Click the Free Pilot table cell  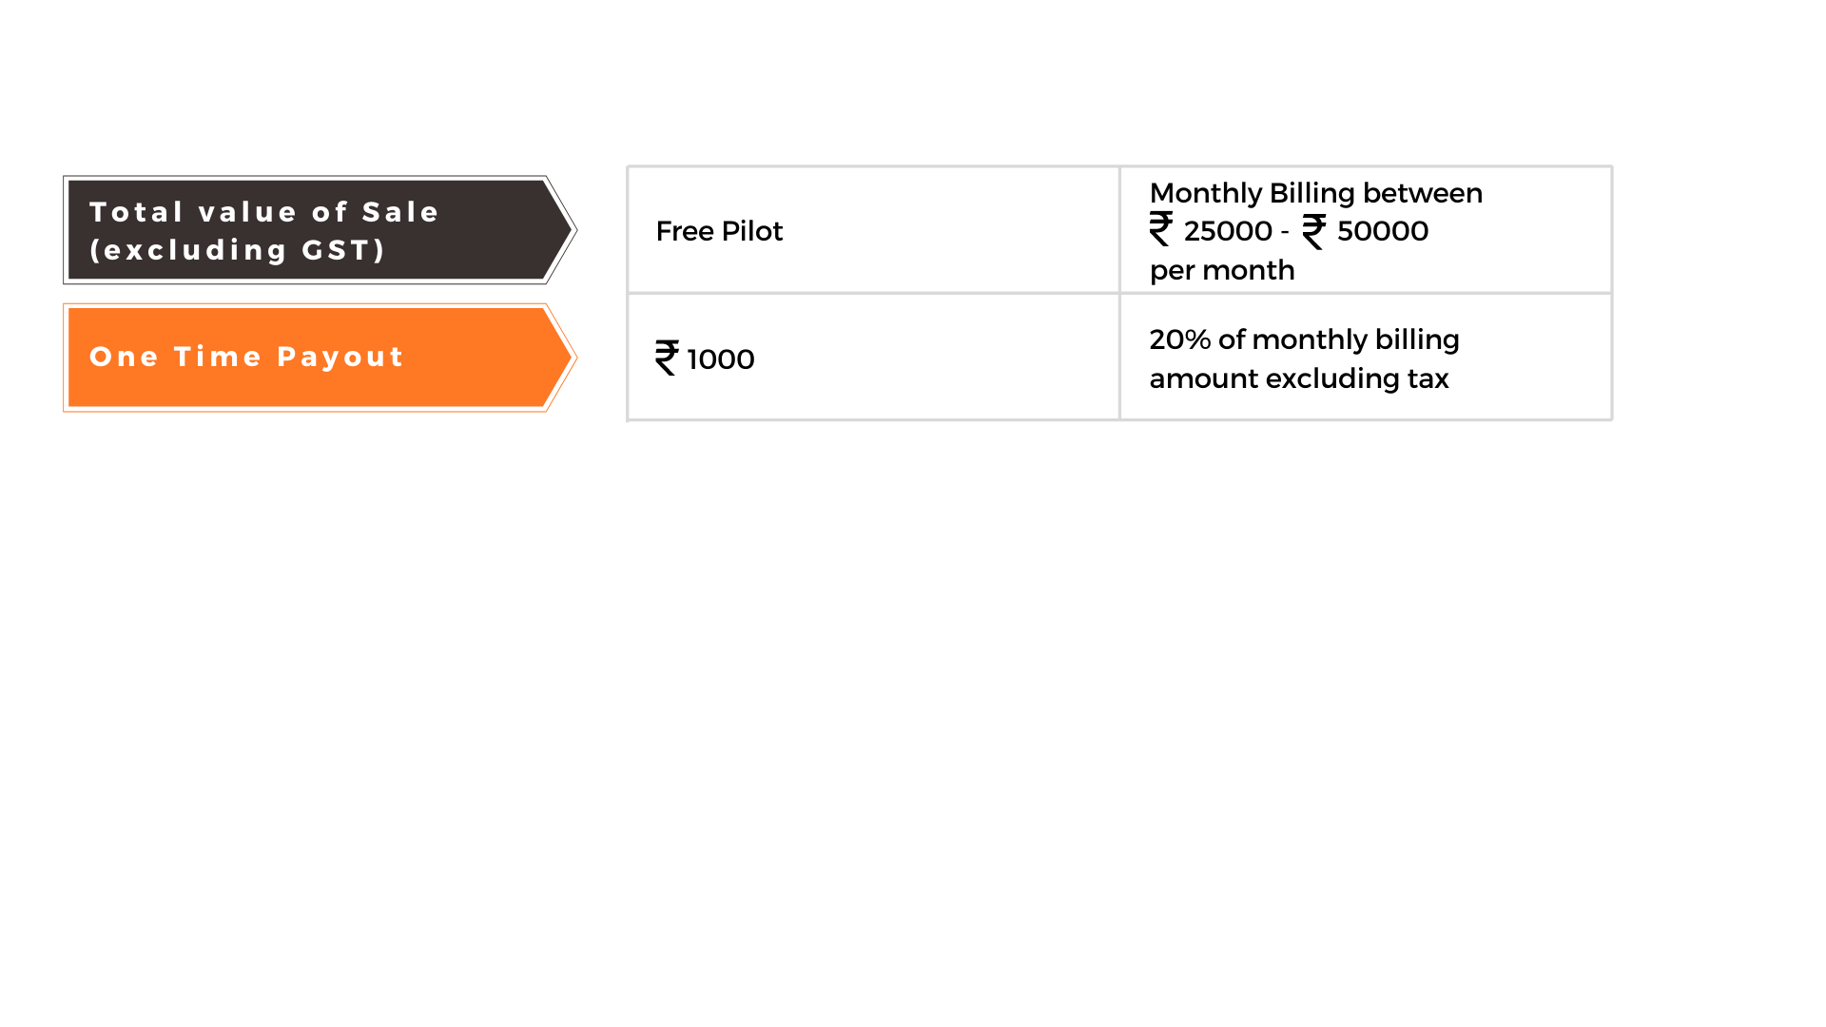[873, 230]
